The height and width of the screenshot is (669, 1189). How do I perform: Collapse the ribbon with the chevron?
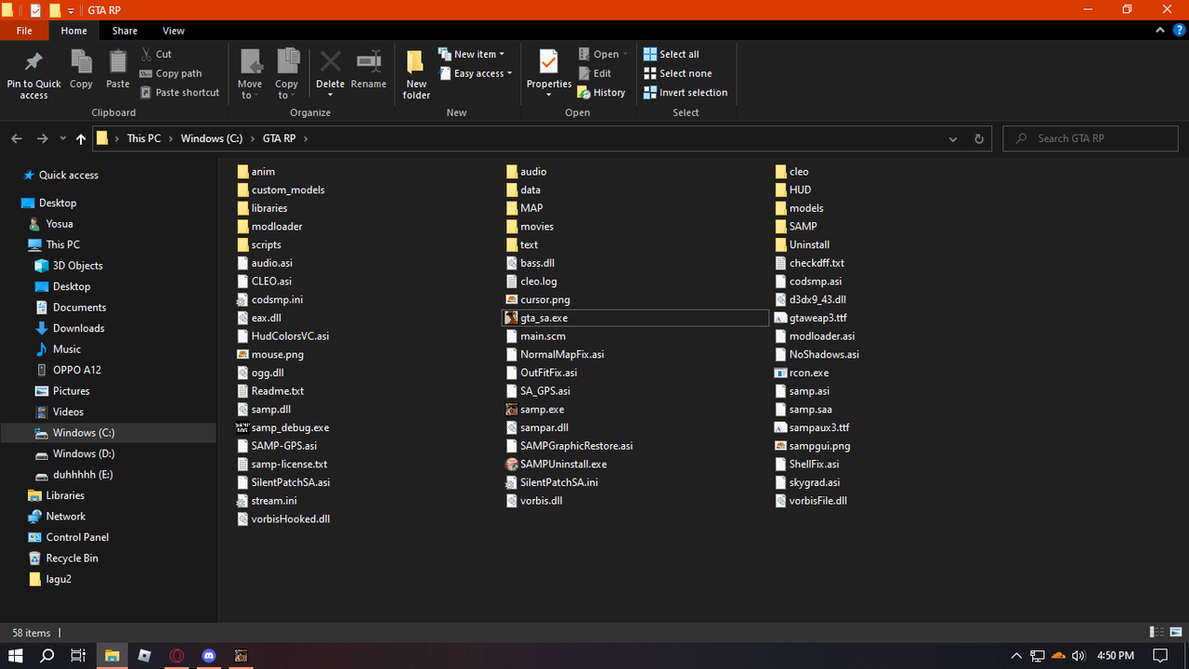(x=1160, y=31)
